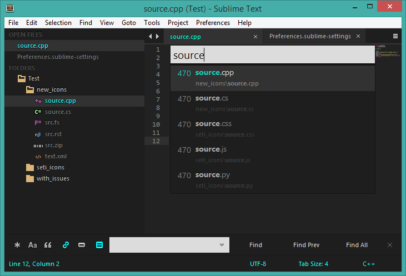Go to next tab arrow
Image resolution: width=406 pixels, height=276 pixels.
(x=157, y=37)
